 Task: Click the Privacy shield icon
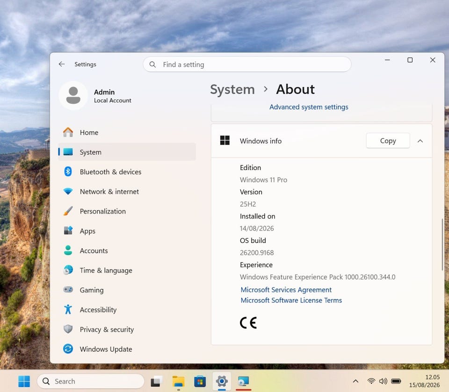tap(68, 329)
